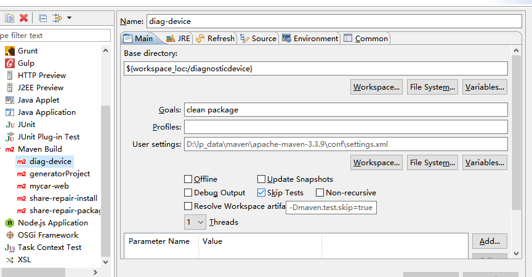Select Node.js Application type
Image resolution: width=532 pixels, height=277 pixels.
click(53, 223)
